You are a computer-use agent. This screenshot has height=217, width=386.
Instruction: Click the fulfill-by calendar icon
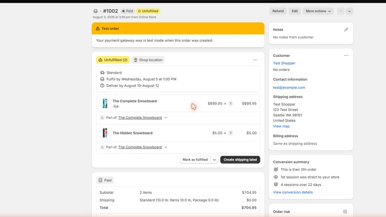click(102, 79)
